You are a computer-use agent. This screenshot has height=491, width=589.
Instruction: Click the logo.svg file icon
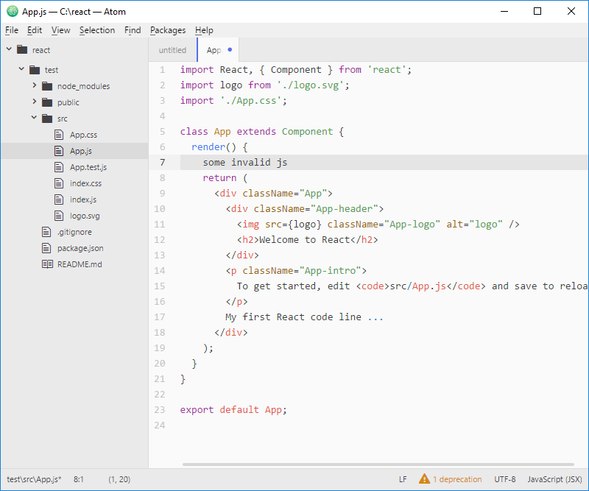[60, 216]
